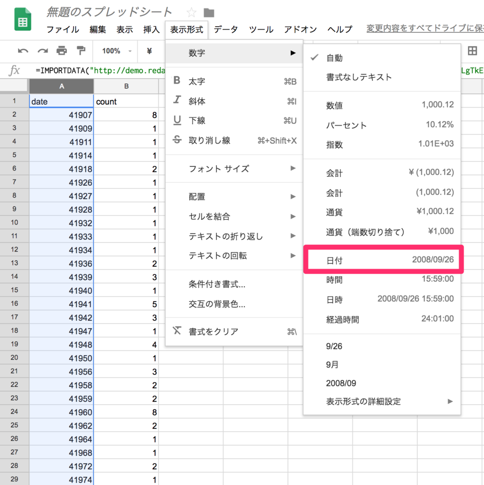Image resolution: width=484 pixels, height=485 pixels.
Task: Apply italic via 斜体 item
Action: point(234,101)
